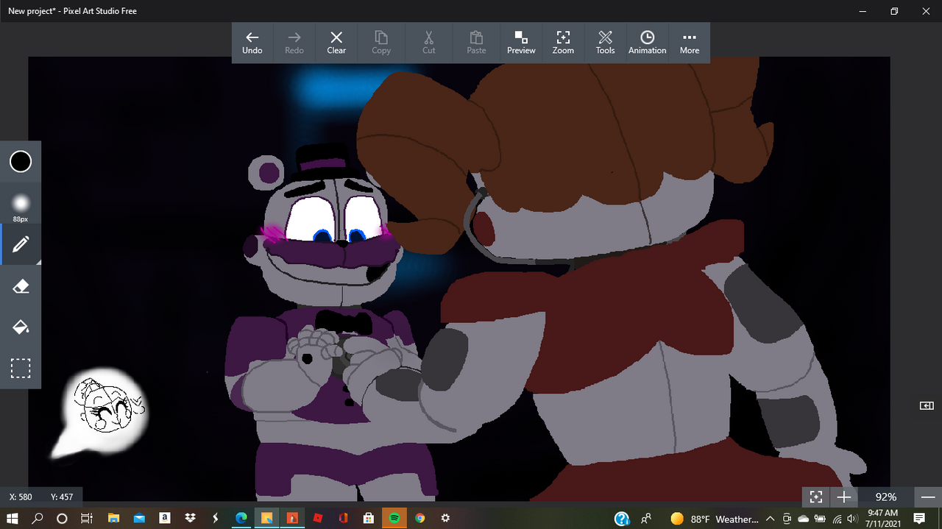This screenshot has height=529, width=942.
Task: Click the speech bubble doodle on canvas
Action: (99, 413)
